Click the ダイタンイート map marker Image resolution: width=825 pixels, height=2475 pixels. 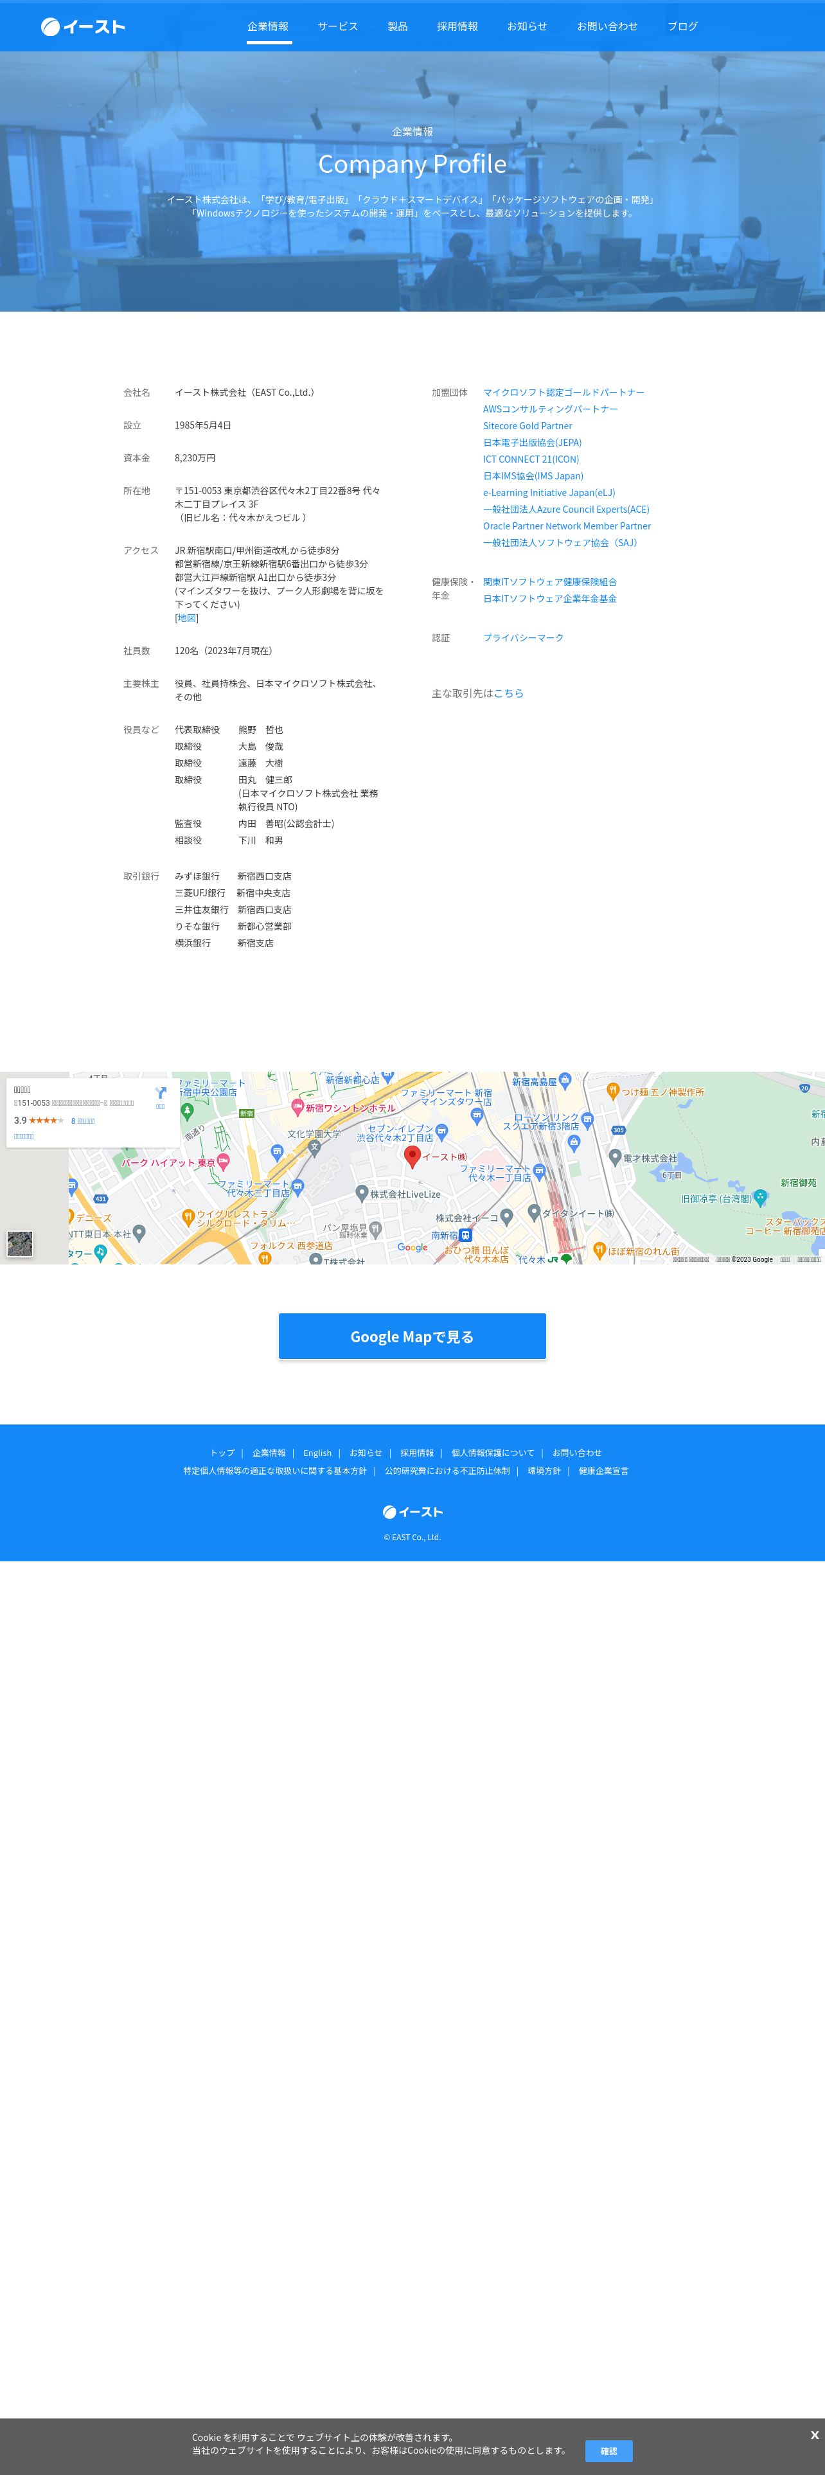tap(534, 1212)
